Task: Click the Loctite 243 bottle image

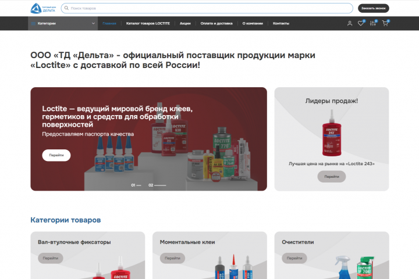Action: click(x=332, y=133)
